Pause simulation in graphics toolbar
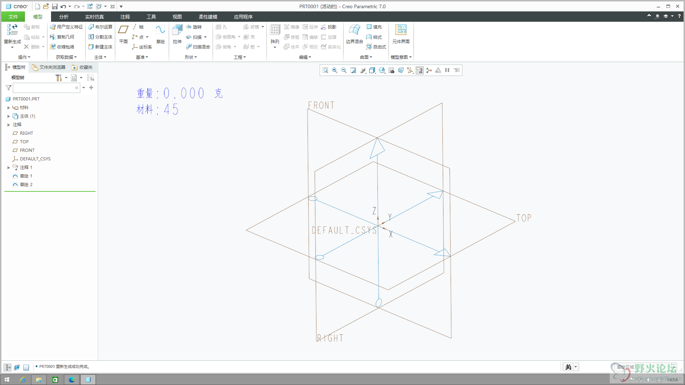 [447, 70]
